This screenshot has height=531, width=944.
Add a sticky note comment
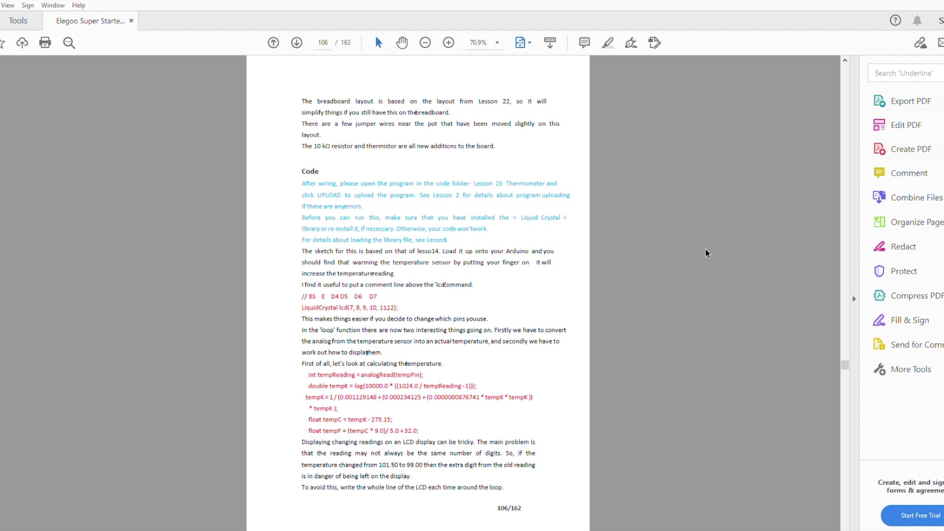click(584, 43)
